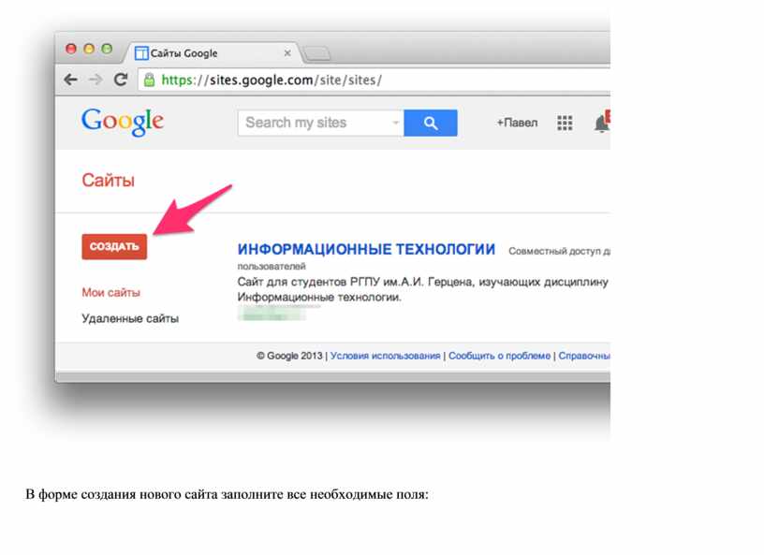The height and width of the screenshot is (555, 764).
Task: Close the Сайты Google tab
Action: coord(287,52)
